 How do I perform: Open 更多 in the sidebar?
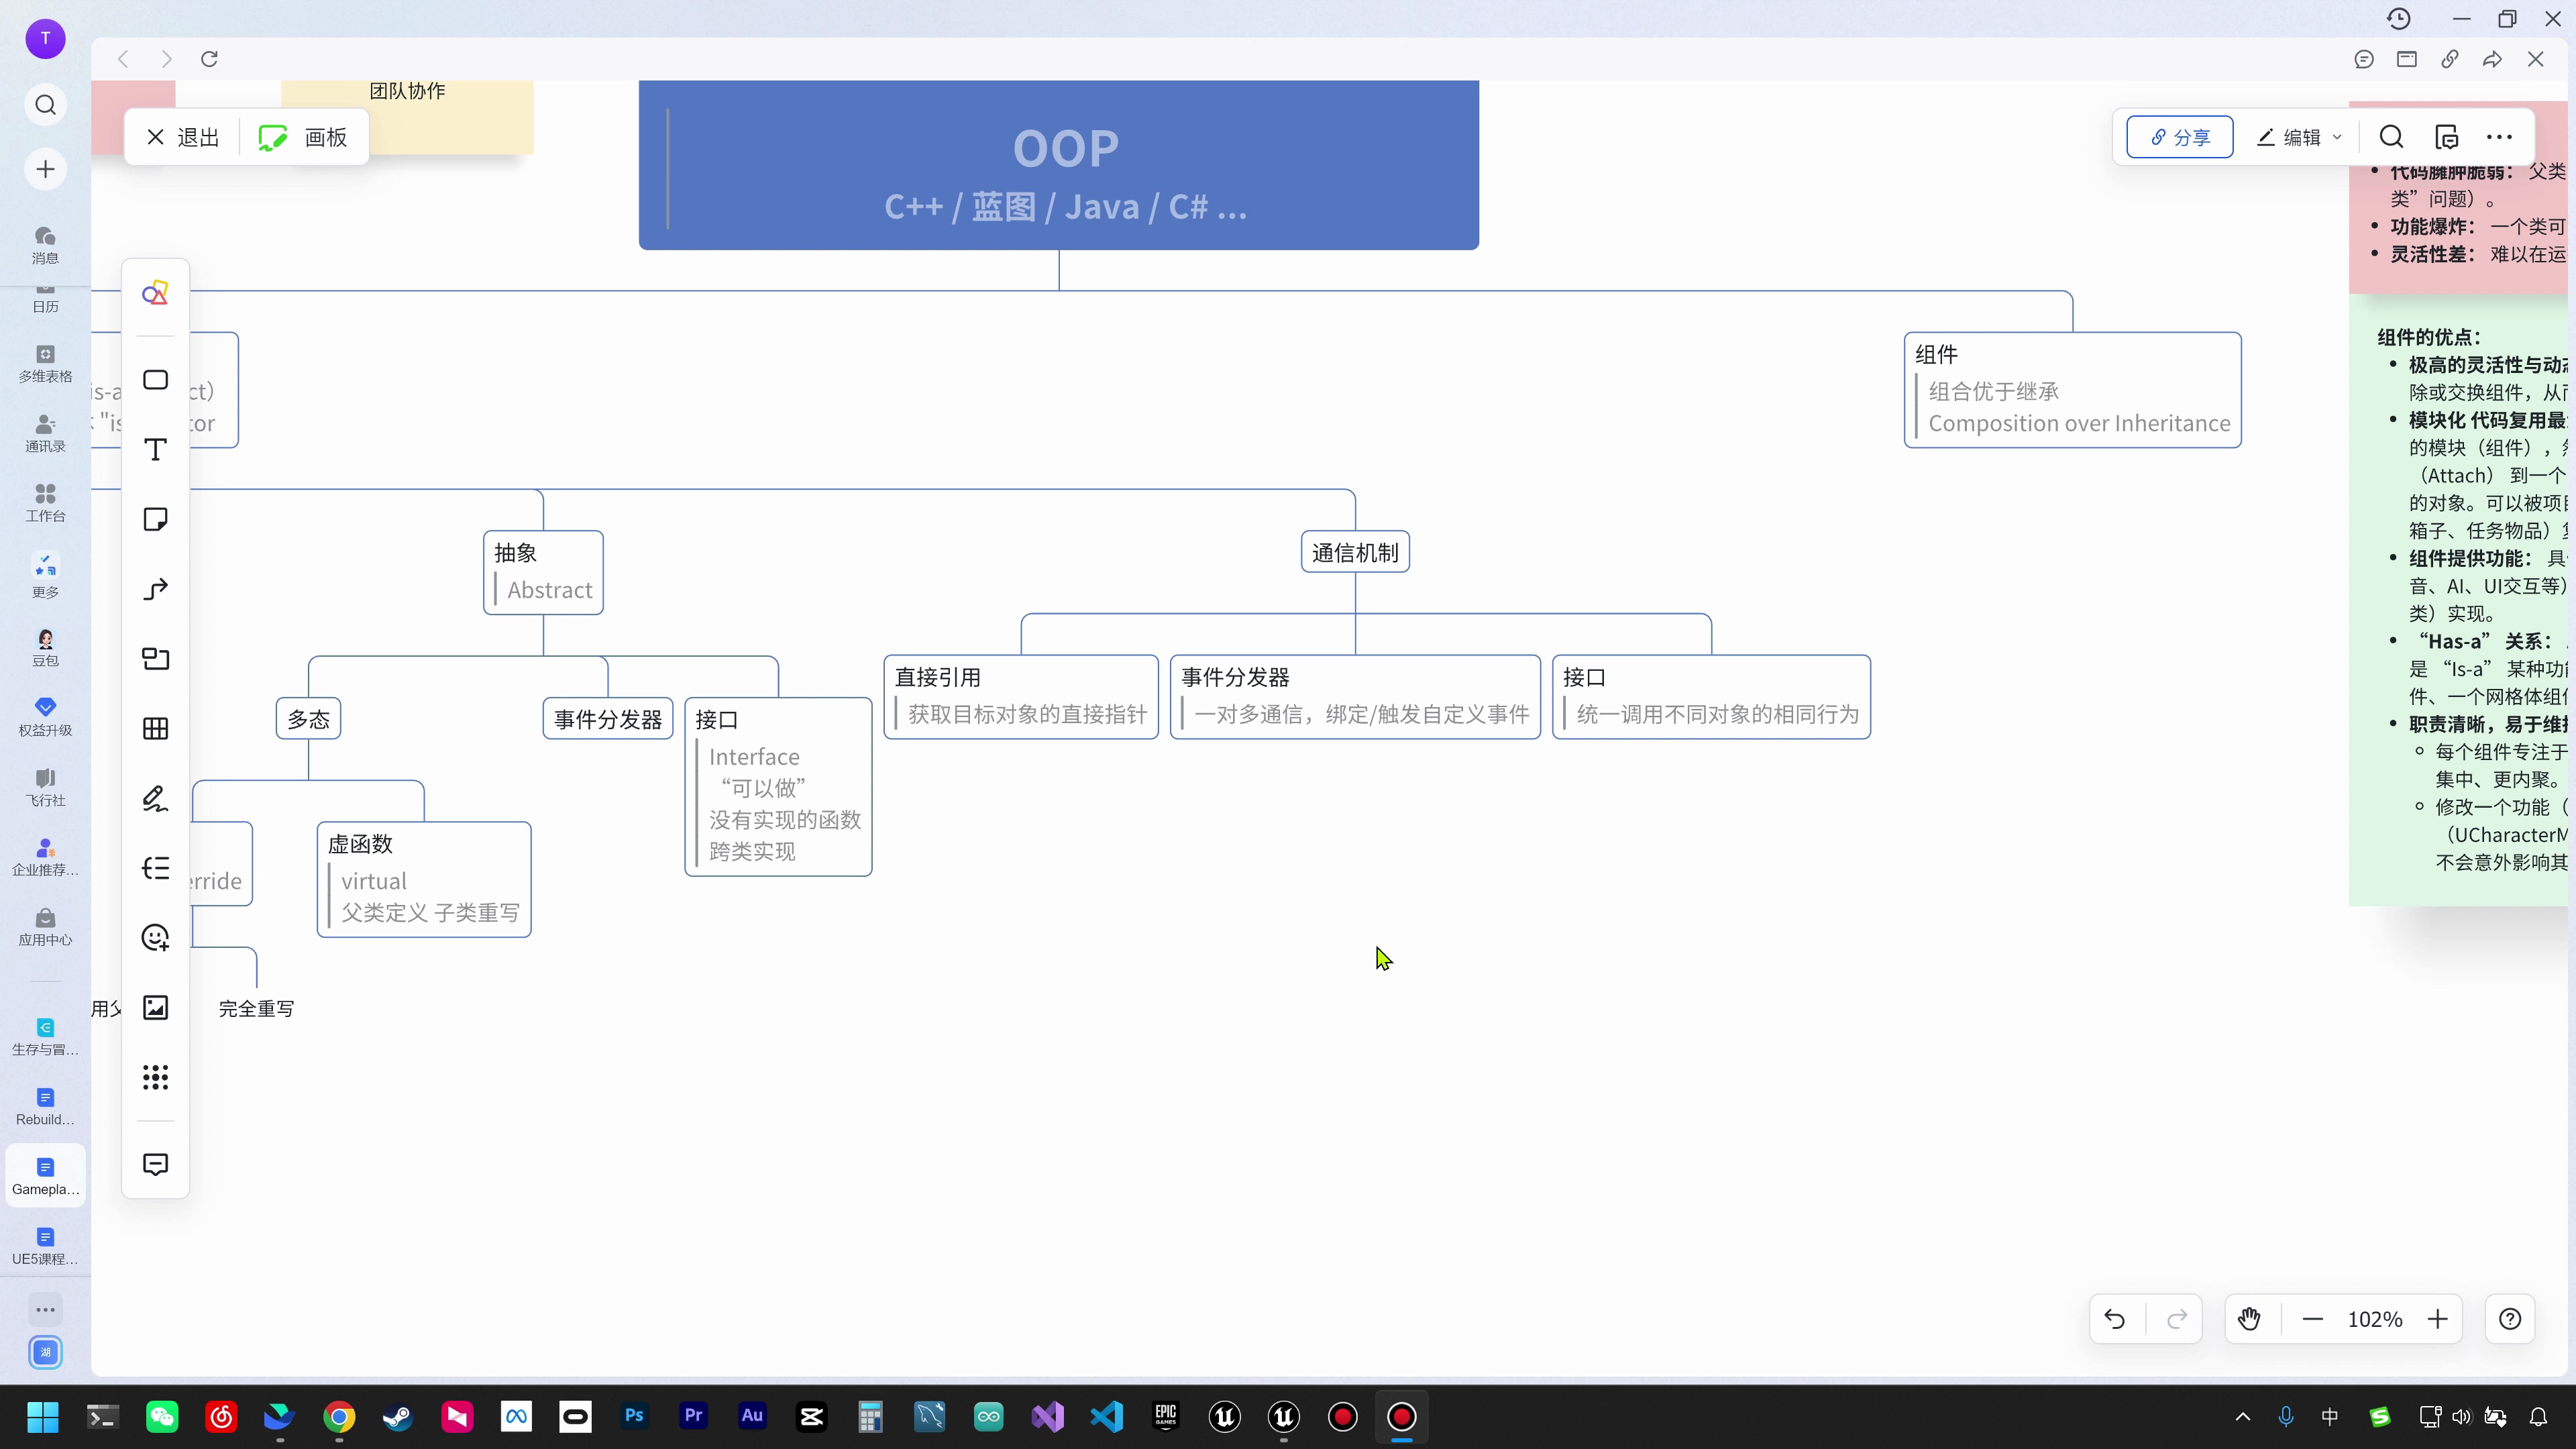point(45,576)
